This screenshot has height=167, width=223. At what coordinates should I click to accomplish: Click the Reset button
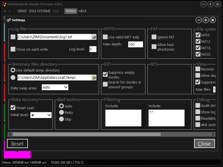(x=17, y=144)
